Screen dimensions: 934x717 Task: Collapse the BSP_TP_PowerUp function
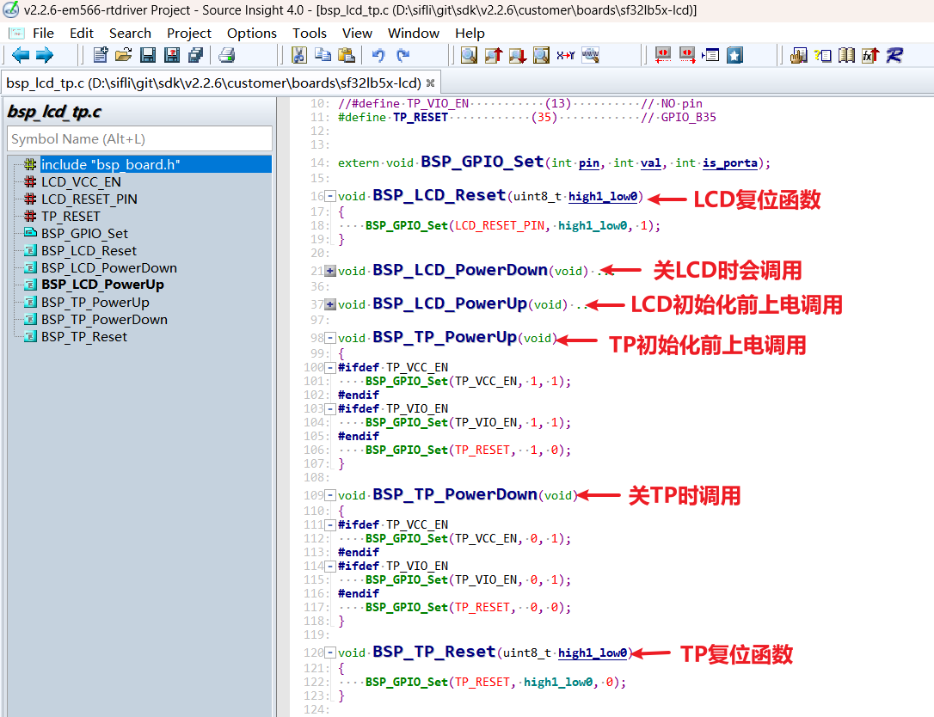tap(330, 338)
